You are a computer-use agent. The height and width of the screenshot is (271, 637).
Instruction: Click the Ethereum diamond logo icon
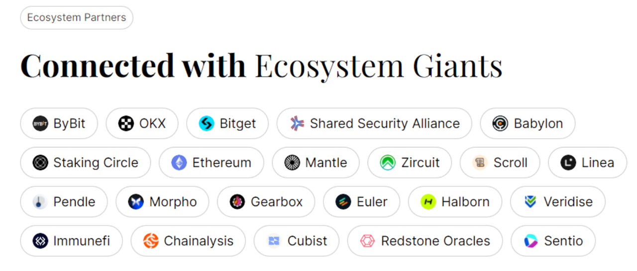pos(179,163)
